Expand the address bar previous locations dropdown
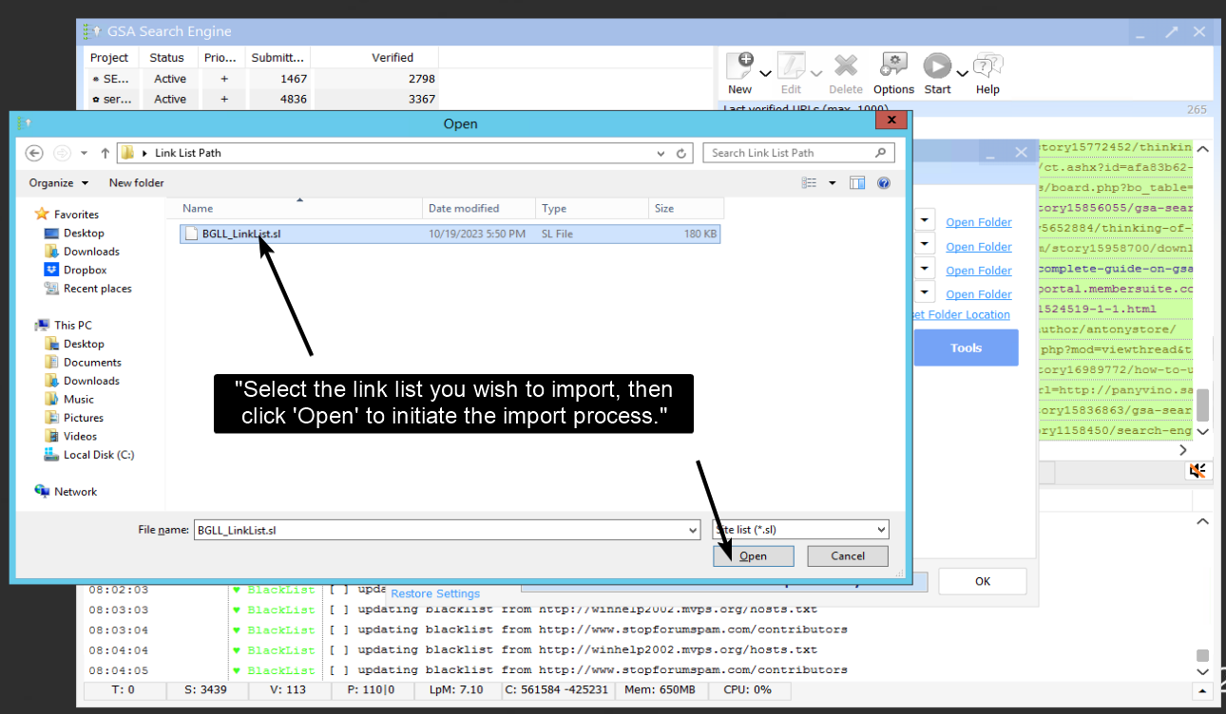 click(661, 153)
